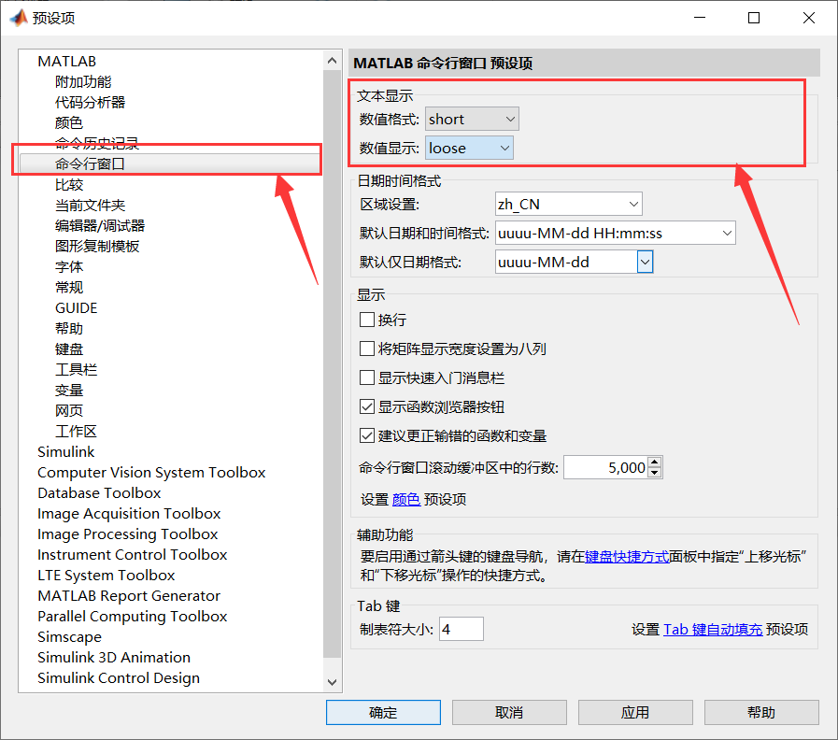
Task: Click the 应用 button
Action: [x=635, y=712]
